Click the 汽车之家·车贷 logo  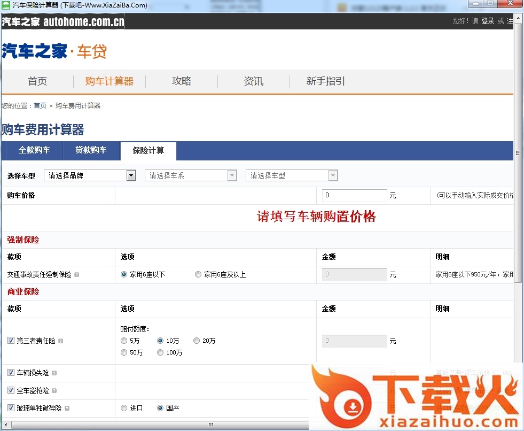click(54, 51)
